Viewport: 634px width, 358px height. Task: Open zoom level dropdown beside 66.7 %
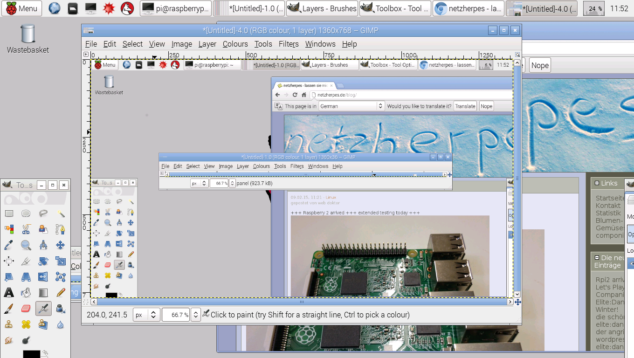point(196,315)
